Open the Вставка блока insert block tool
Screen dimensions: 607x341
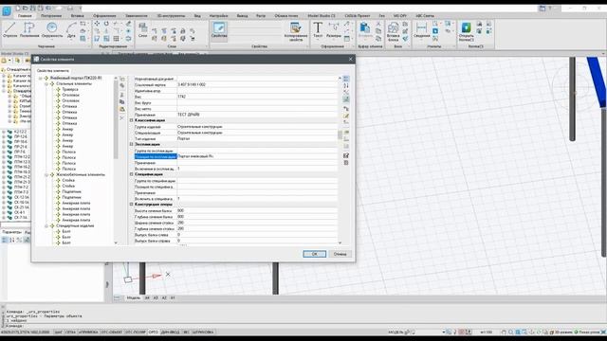click(393, 31)
